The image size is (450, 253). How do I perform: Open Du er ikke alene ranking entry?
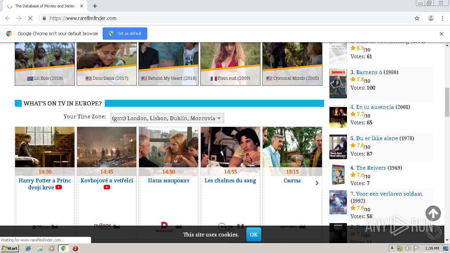pyautogui.click(x=377, y=138)
